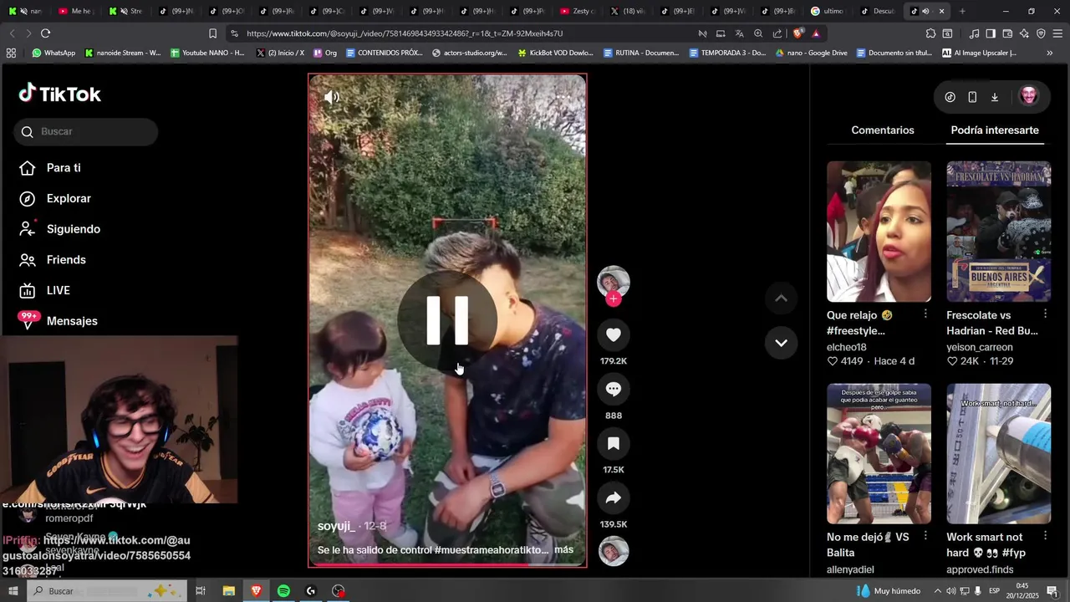
Task: Switch to the Comentarios tab
Action: [x=883, y=130]
